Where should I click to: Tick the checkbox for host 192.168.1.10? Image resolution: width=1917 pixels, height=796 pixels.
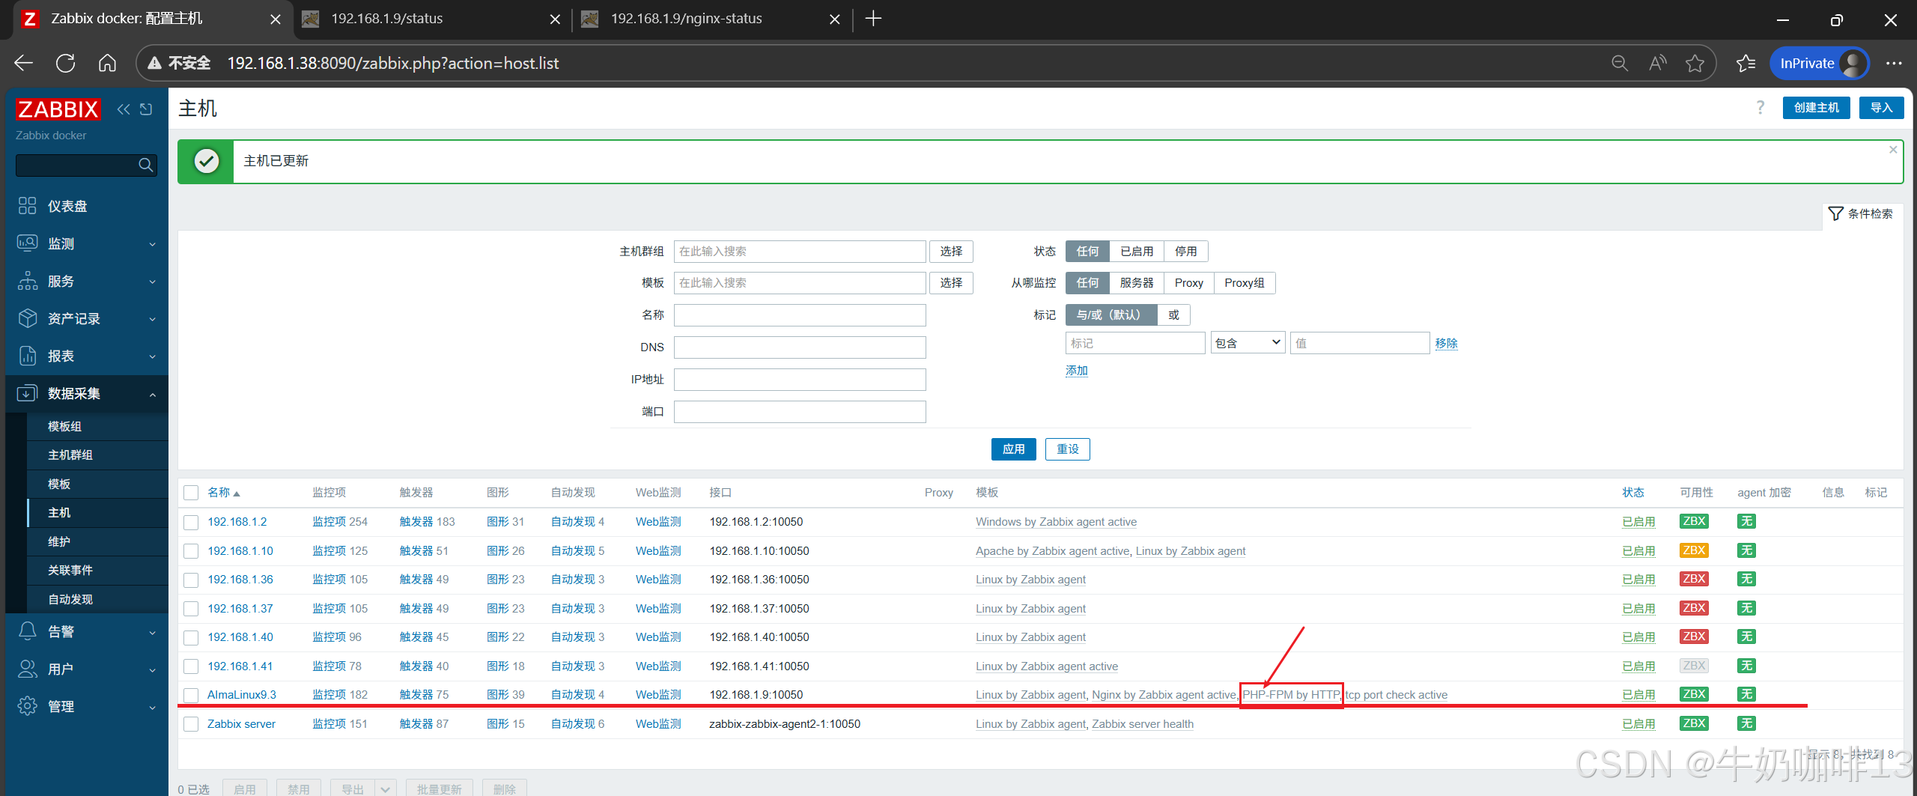191,551
